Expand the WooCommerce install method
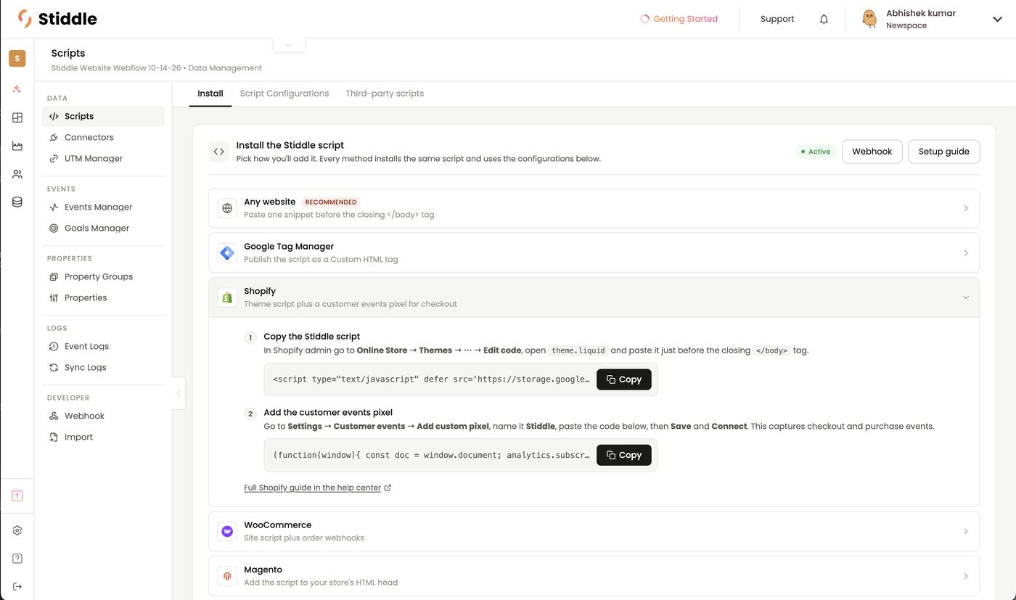This screenshot has width=1016, height=600. (594, 531)
